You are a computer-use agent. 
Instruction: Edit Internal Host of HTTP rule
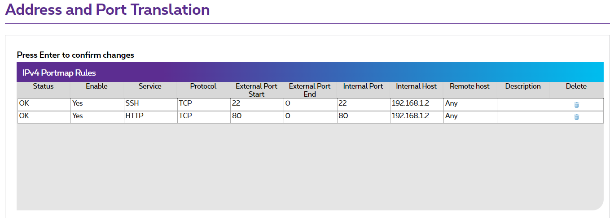pos(417,116)
